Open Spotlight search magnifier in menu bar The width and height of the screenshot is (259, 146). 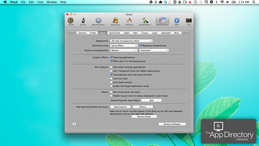(x=254, y=2)
